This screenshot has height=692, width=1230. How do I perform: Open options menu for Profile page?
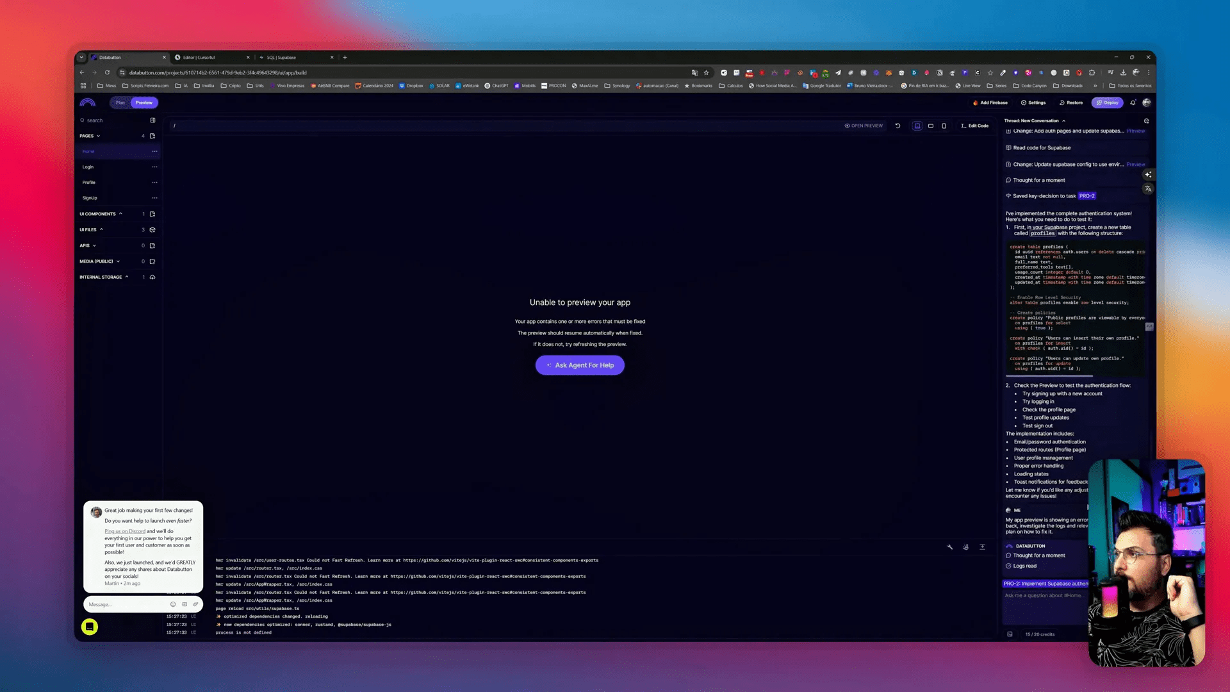click(x=154, y=183)
